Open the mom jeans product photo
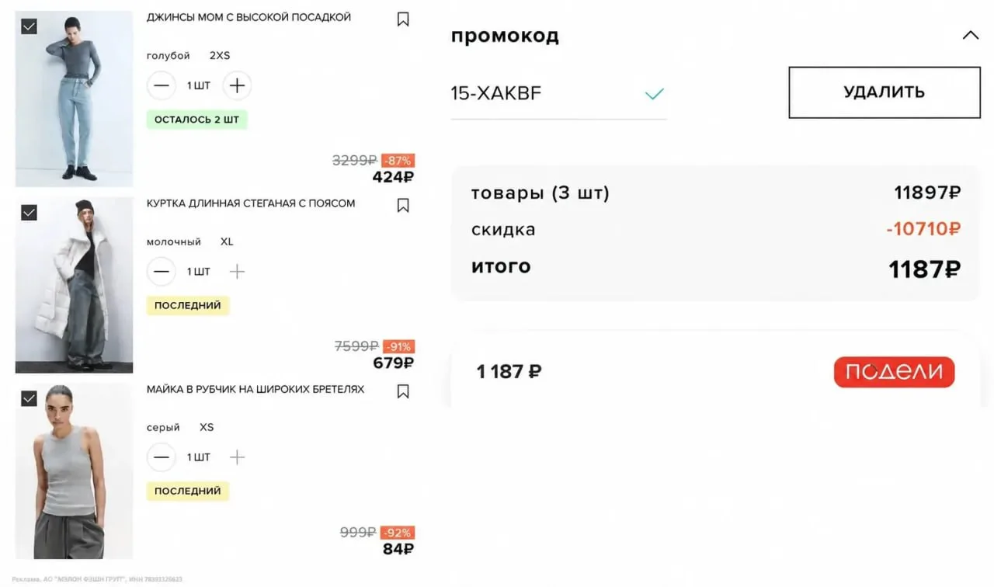Image resolution: width=994 pixels, height=587 pixels. coord(75,99)
